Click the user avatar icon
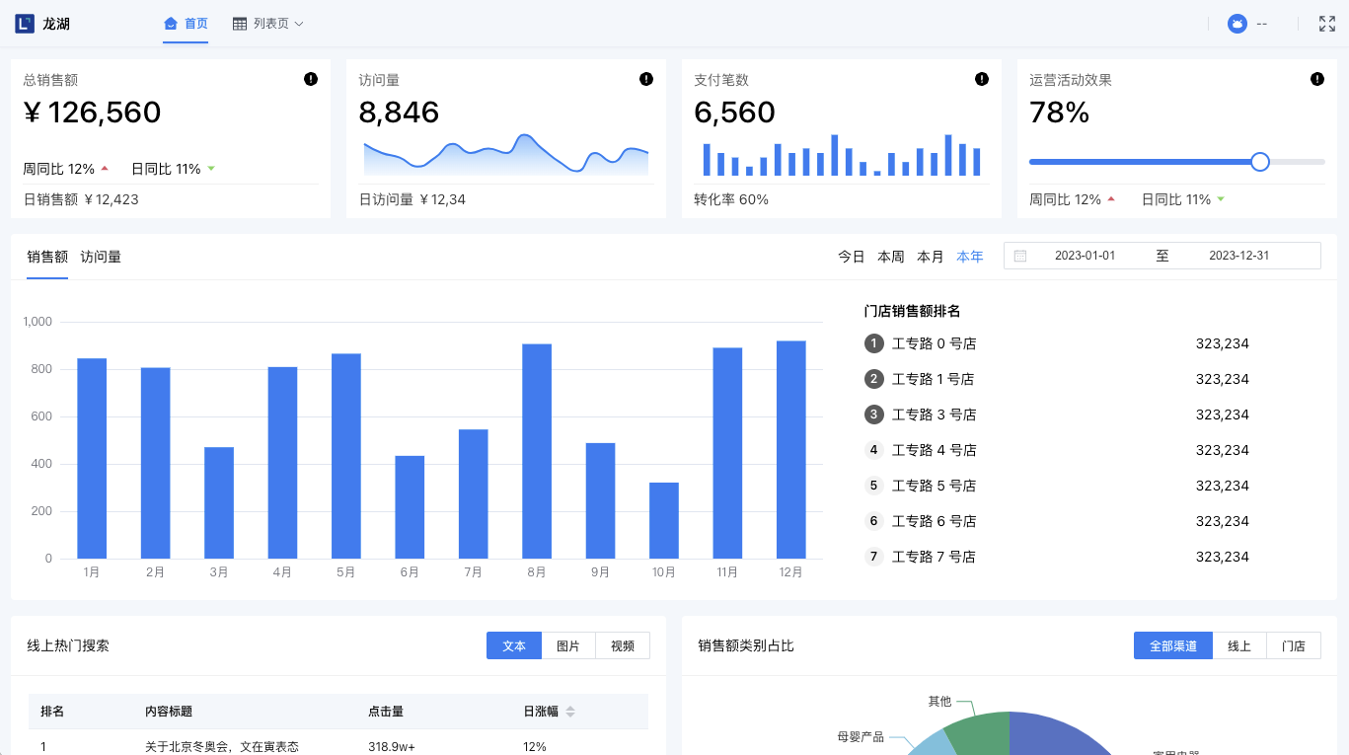Image resolution: width=1349 pixels, height=755 pixels. (x=1237, y=24)
